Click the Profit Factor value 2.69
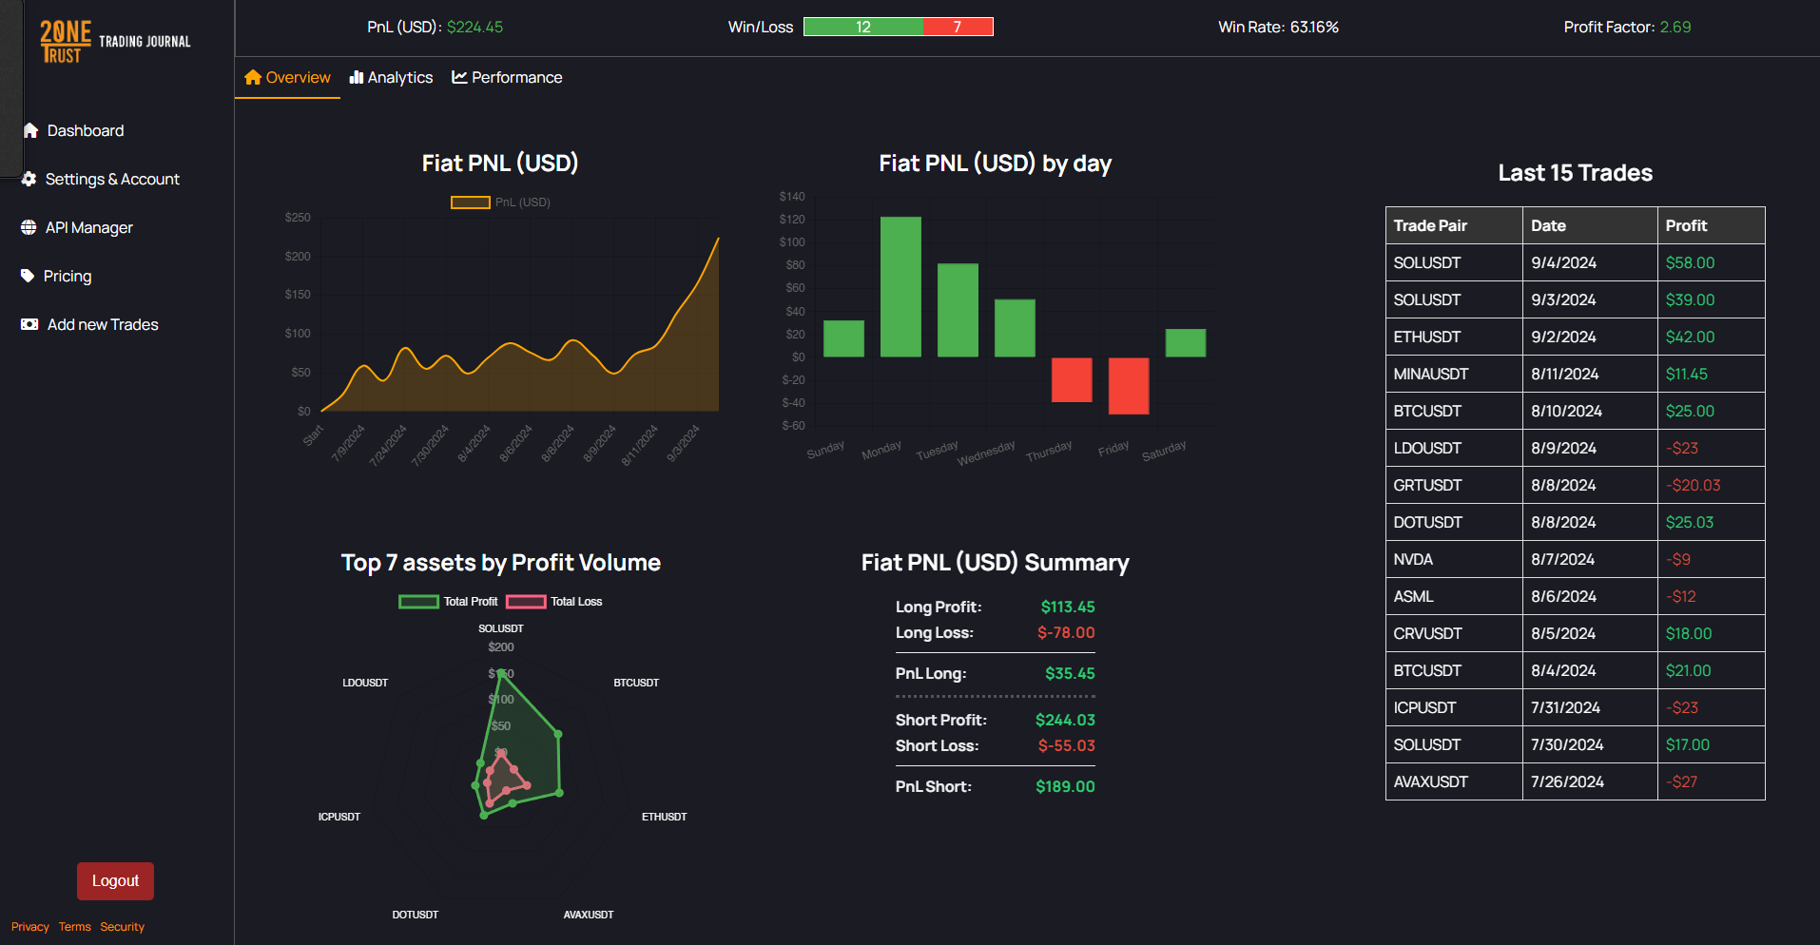Screen dimensions: 1820x945 click(1675, 27)
